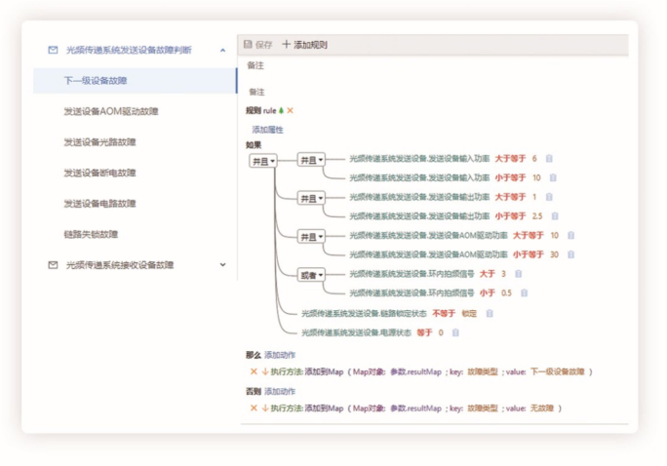667x466 pixels.
Task: Open the 或者 operator dropdown
Action: tap(311, 275)
